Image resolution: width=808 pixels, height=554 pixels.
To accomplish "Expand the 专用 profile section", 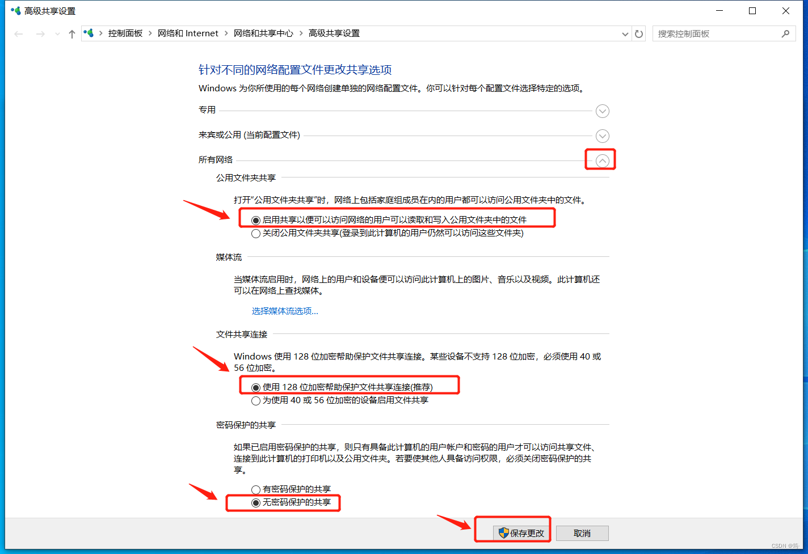I will click(603, 111).
